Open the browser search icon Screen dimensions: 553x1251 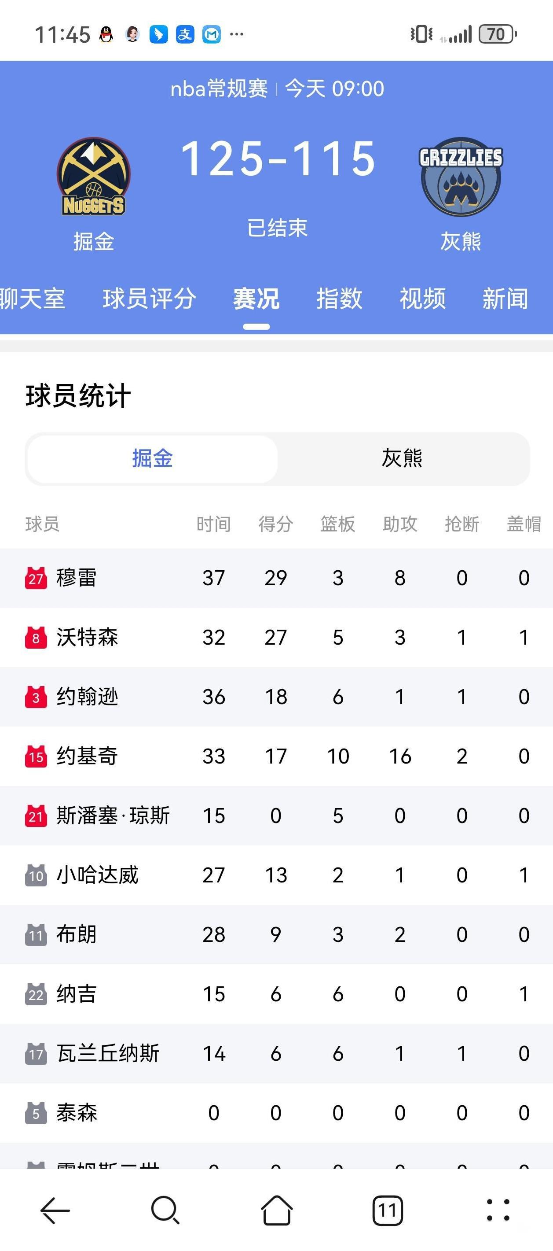tap(165, 1209)
